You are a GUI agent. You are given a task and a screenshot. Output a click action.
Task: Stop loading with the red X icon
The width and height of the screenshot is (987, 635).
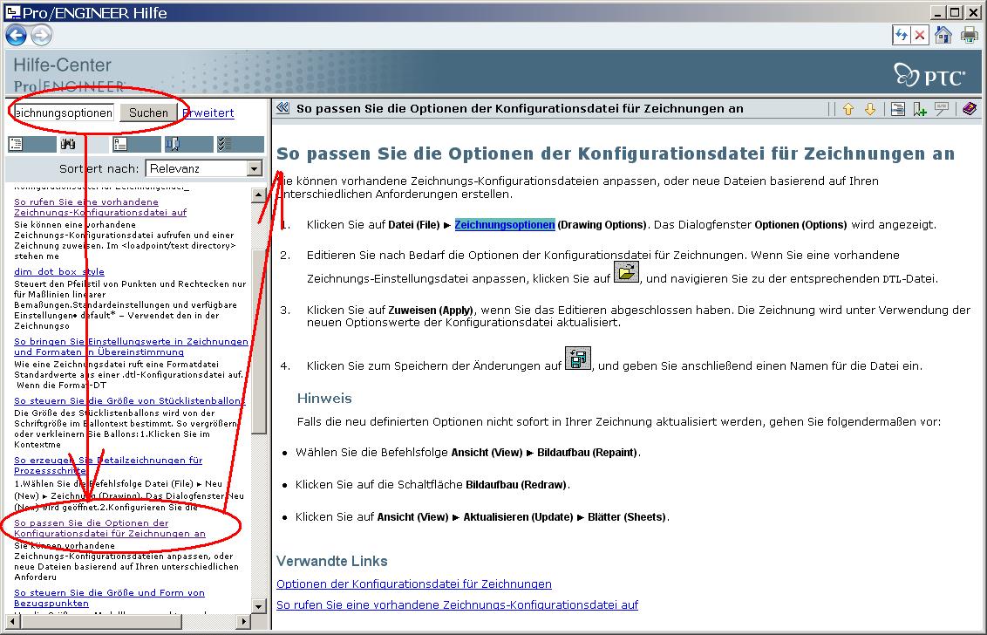coord(920,35)
